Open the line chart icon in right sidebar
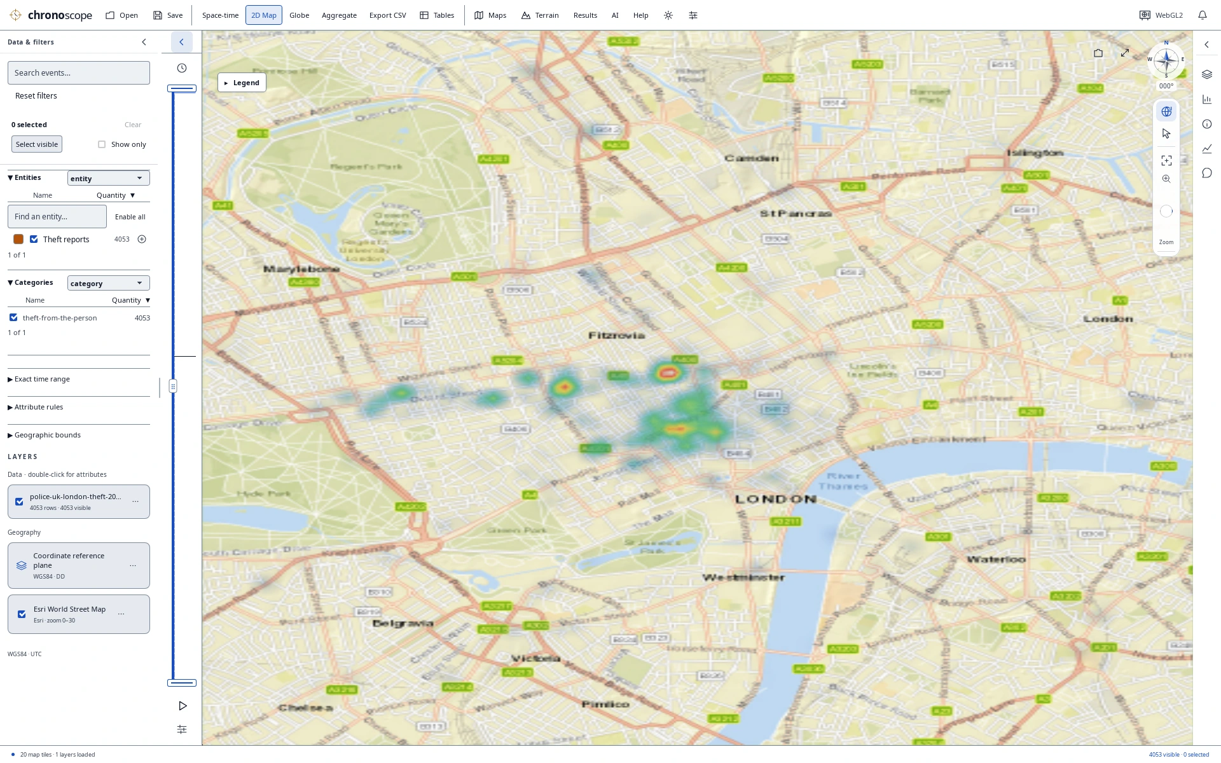The height and width of the screenshot is (763, 1221). [1207, 149]
